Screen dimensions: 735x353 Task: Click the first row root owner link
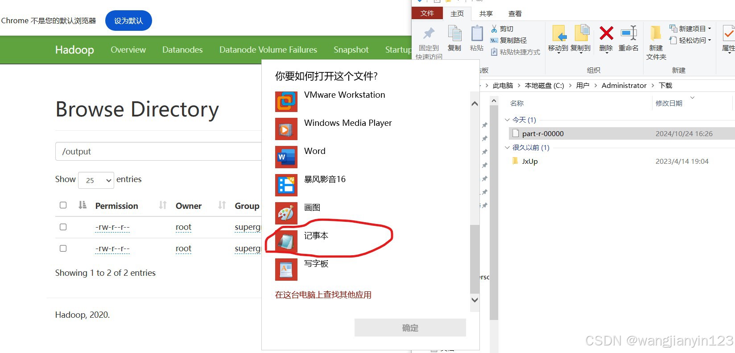(x=183, y=227)
